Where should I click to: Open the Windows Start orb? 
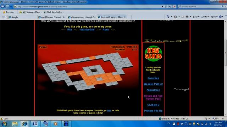[x=4, y=124]
